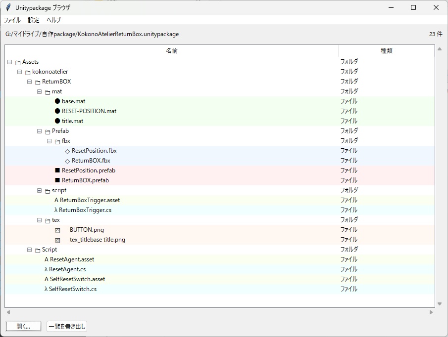448x337 pixels.
Task: Click the asset icon next to ReturnBoxTrigger.asset
Action: click(56, 200)
